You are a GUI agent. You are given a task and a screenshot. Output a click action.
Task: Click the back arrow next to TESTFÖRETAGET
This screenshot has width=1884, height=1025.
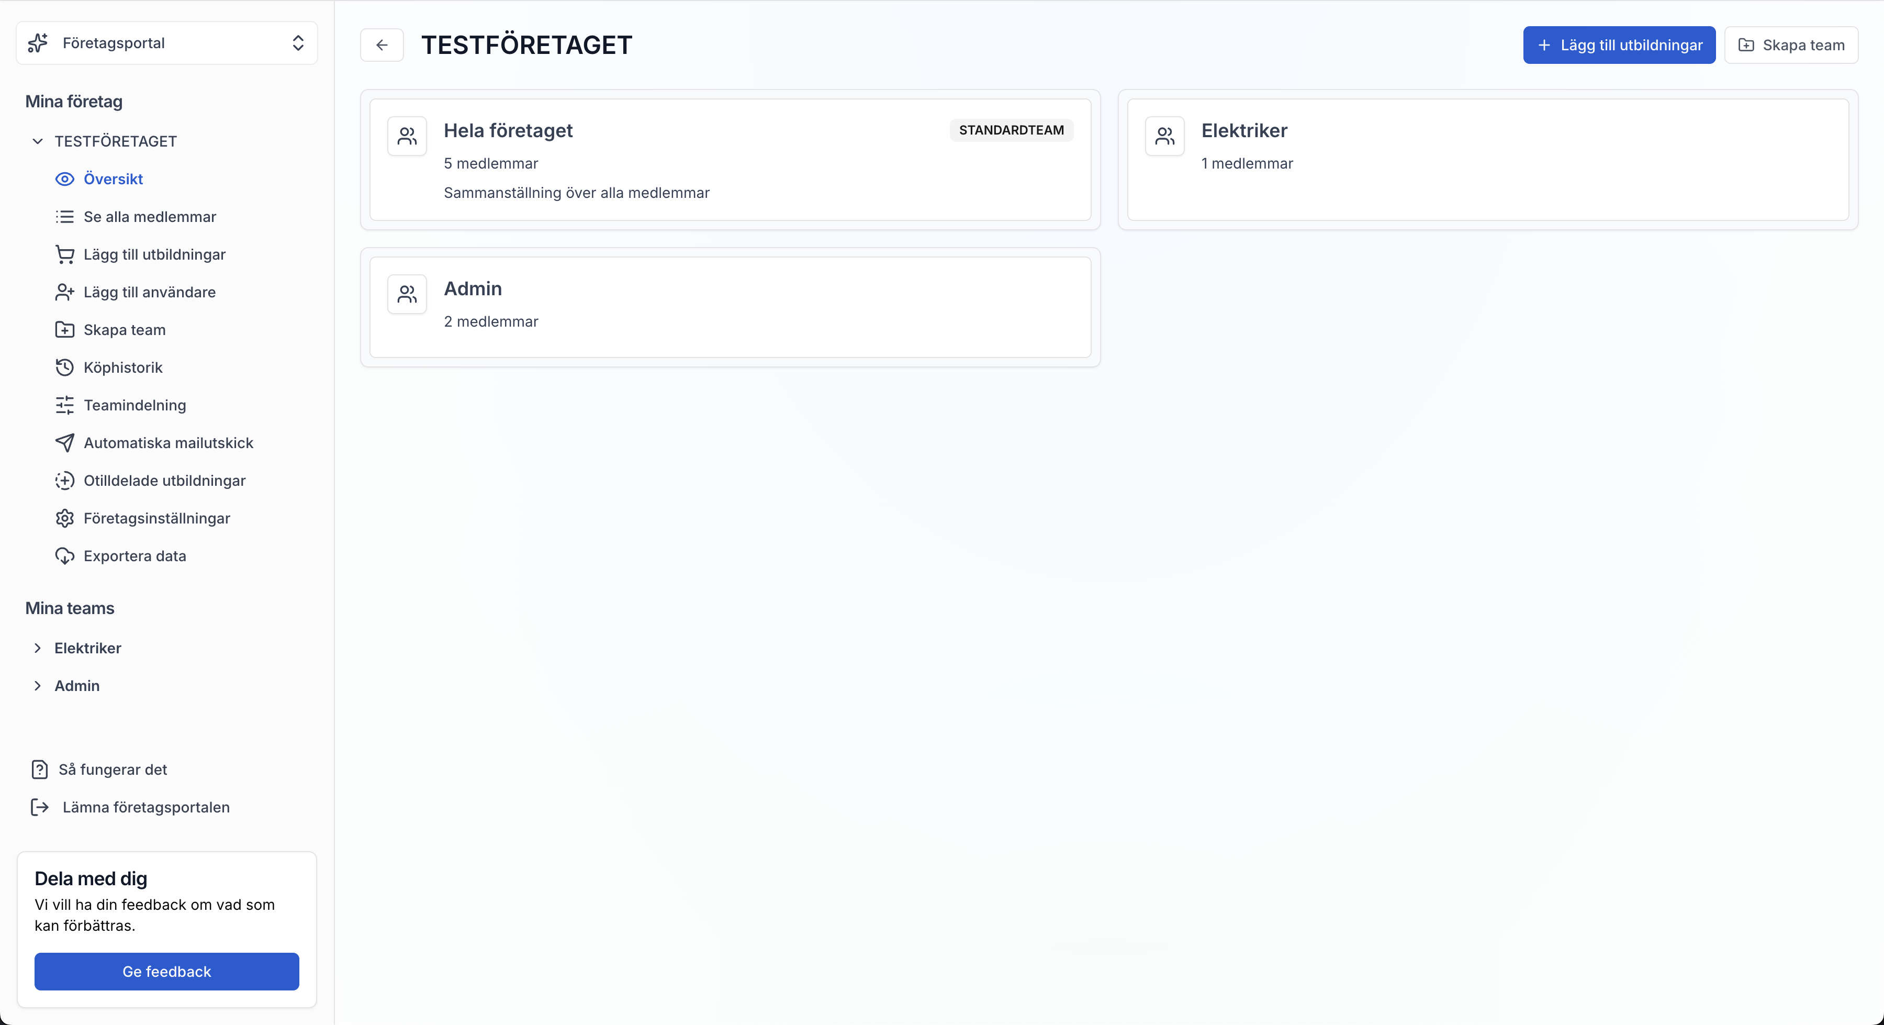coord(382,46)
